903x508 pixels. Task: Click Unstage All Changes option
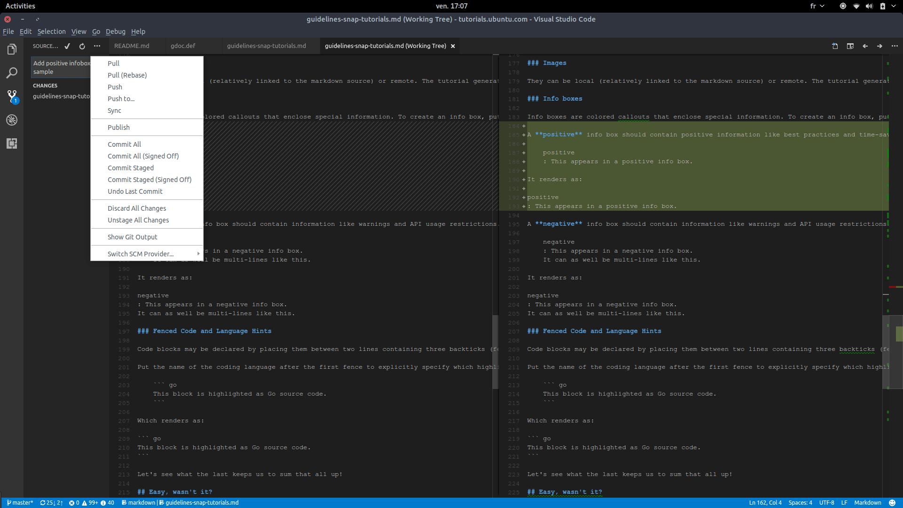[138, 220]
